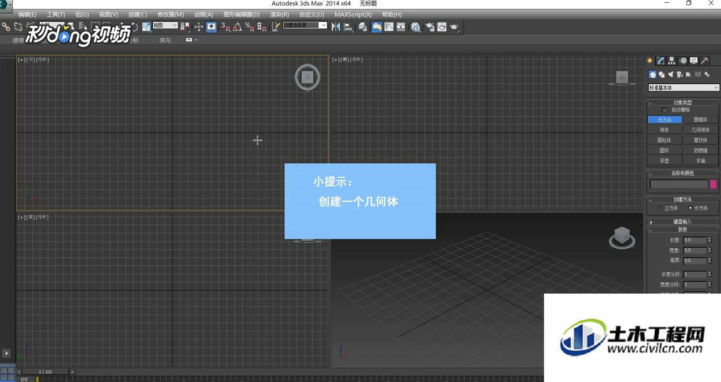721x382 pixels.
Task: Collapse the 参数 rollout
Action: [683, 230]
